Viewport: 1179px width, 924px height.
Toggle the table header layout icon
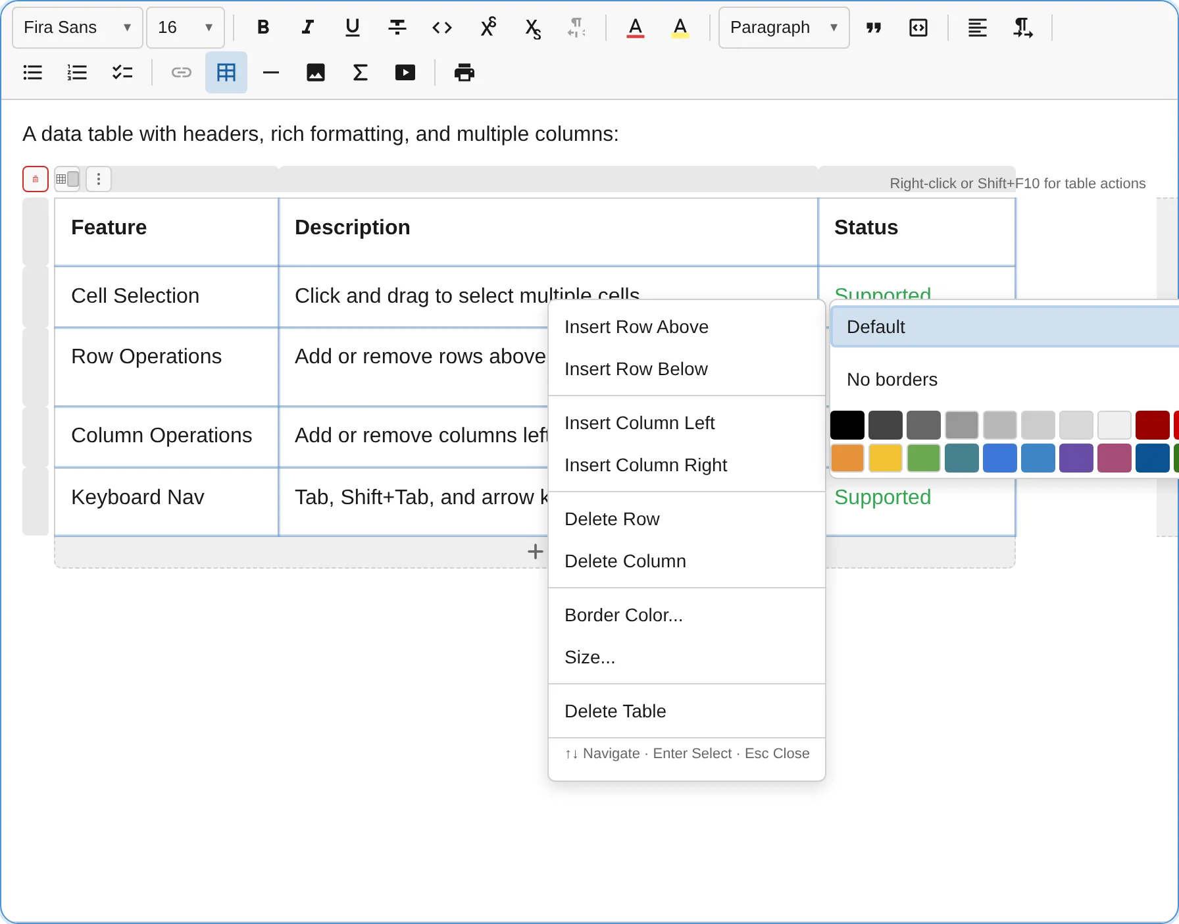click(67, 179)
